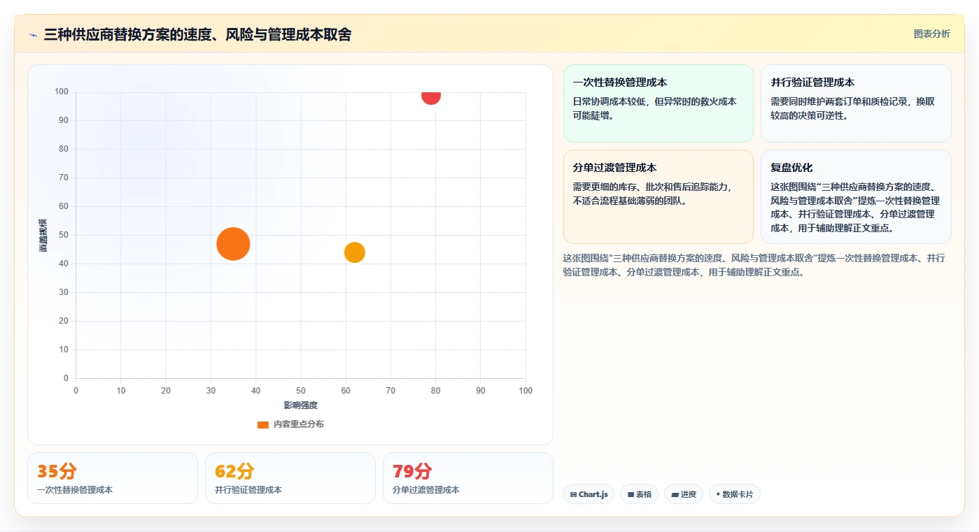Click the 35分 score card
Image resolution: width=979 pixels, height=532 pixels.
coord(113,478)
